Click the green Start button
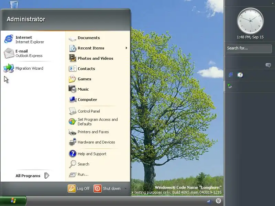 pos(13,201)
